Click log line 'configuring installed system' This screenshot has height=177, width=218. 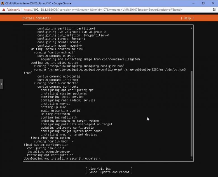(55, 63)
